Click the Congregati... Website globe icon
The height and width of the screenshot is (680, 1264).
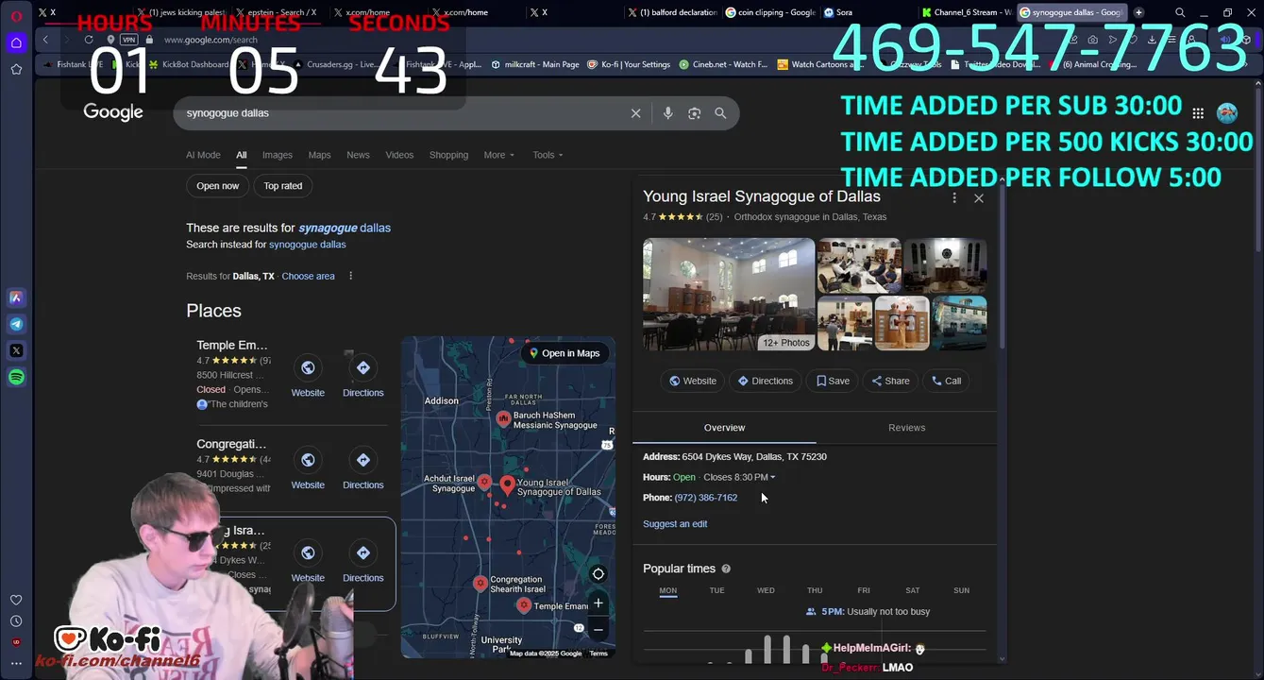(308, 460)
